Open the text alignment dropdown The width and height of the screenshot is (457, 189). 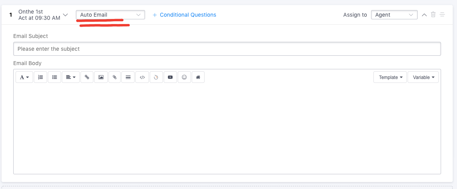pyautogui.click(x=71, y=77)
